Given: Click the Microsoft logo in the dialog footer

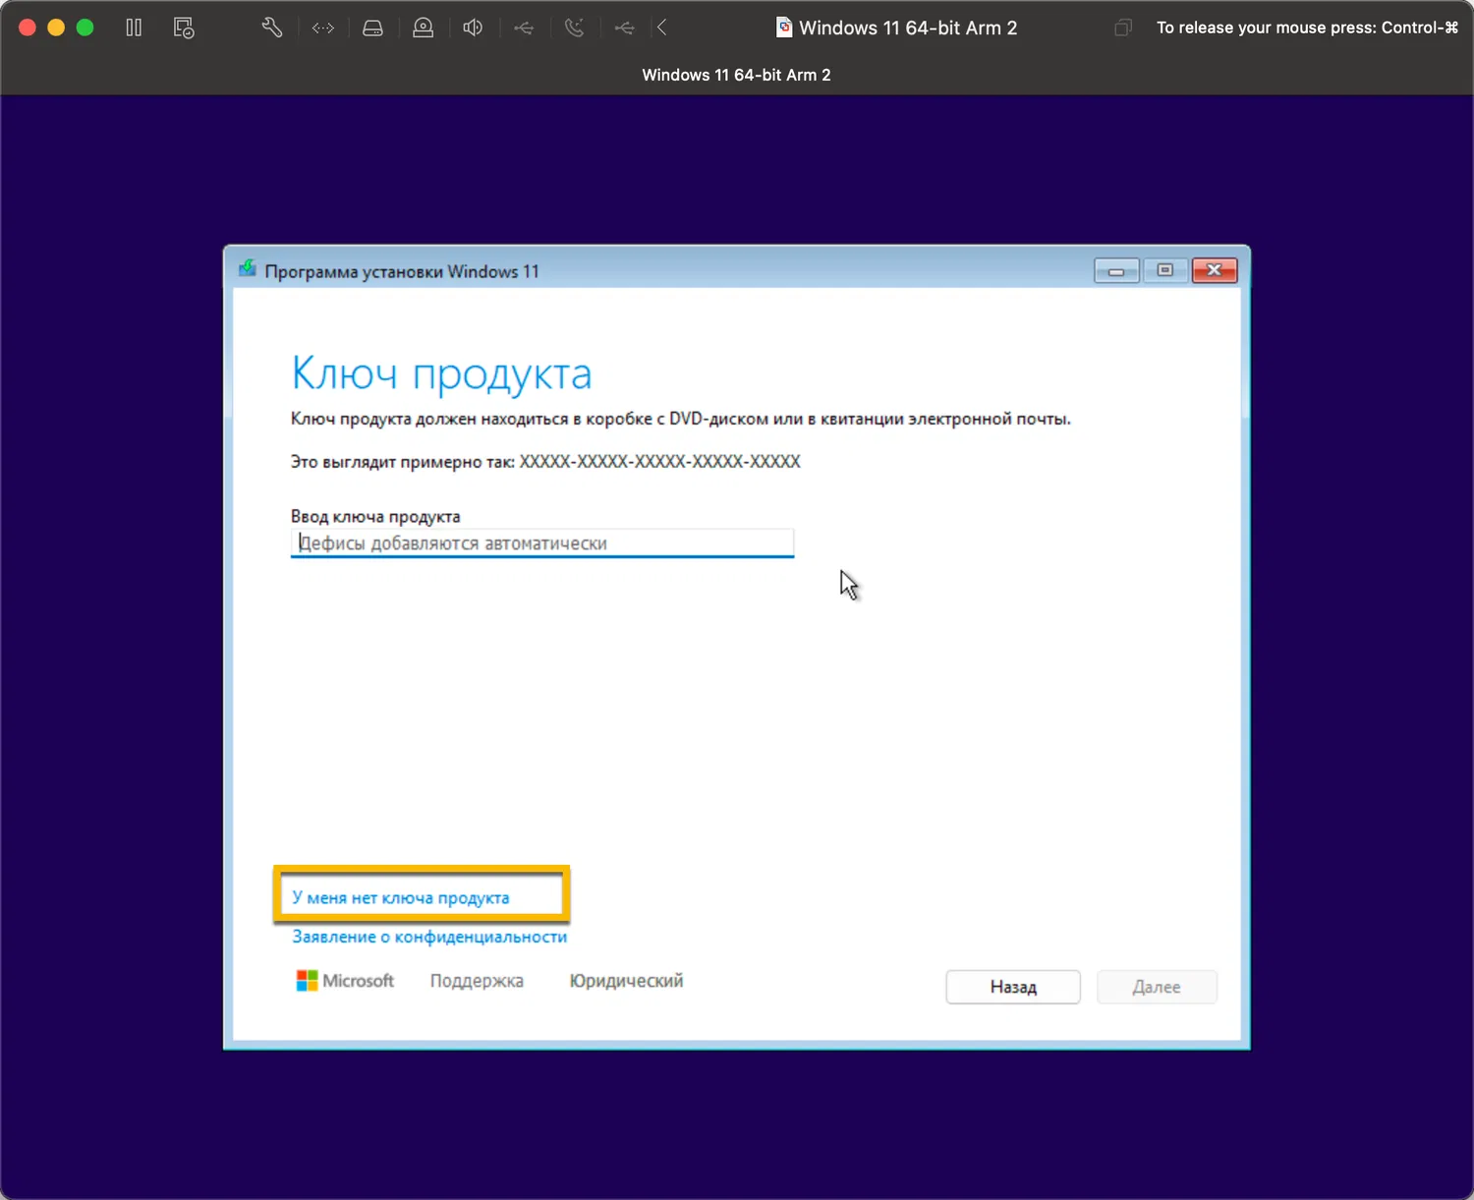Looking at the screenshot, I should (x=345, y=981).
